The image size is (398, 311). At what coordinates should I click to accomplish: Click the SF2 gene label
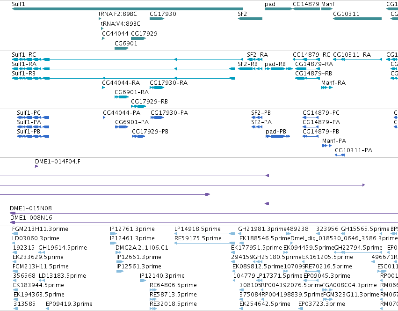point(242,14)
